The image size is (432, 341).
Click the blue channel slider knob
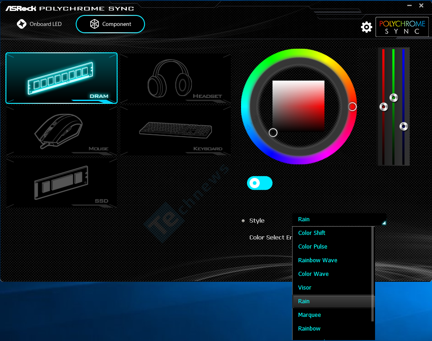pos(404,127)
